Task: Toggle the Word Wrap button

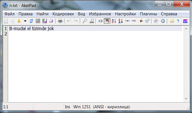Action: pos(107,21)
